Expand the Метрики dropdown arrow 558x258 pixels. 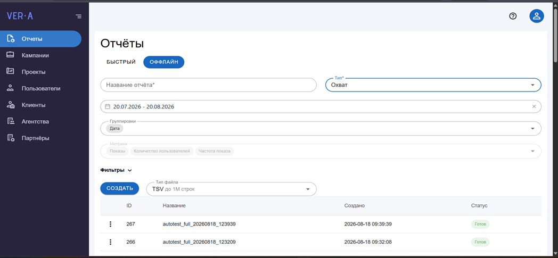pyautogui.click(x=533, y=151)
